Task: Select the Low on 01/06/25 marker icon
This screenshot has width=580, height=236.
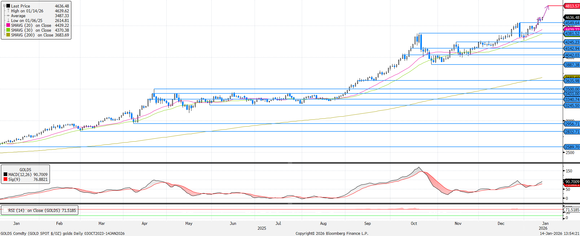Action: tap(8, 20)
